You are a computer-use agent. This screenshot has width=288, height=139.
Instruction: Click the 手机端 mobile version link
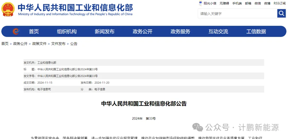point(237,3)
